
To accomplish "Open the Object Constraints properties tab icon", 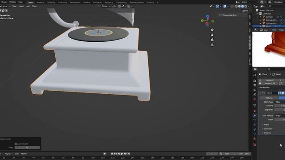I will coord(255,129).
